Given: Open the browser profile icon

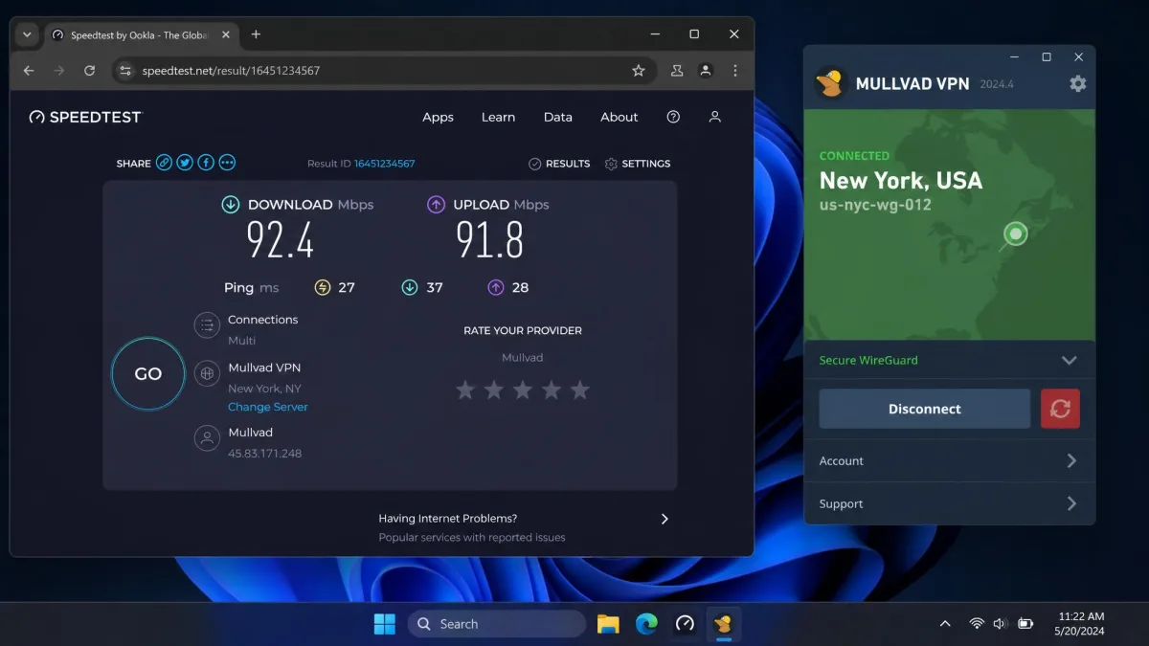Looking at the screenshot, I should [x=706, y=71].
